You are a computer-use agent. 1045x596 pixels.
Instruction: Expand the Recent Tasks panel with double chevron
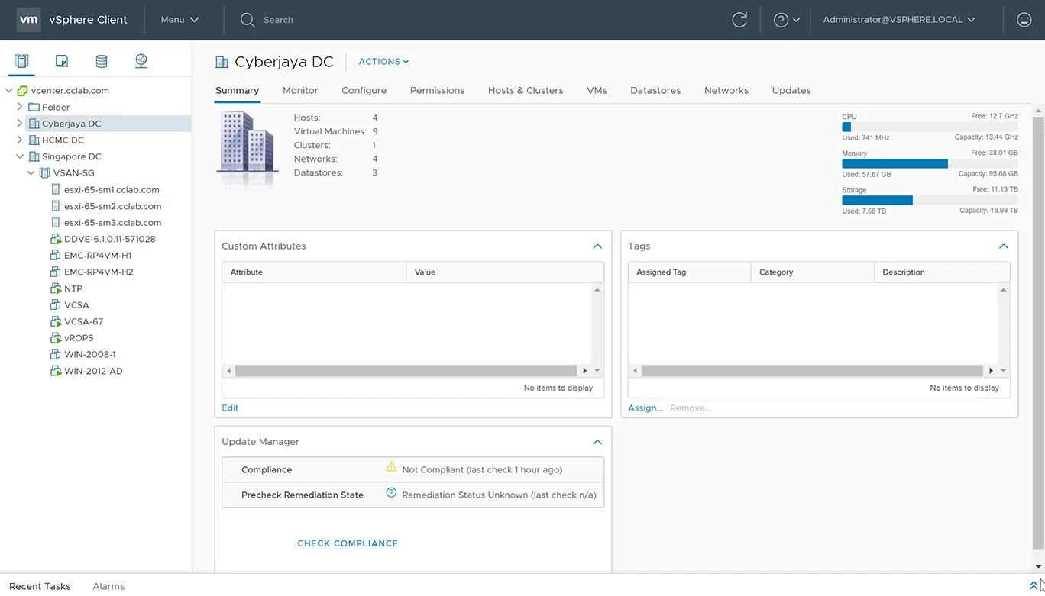tap(1034, 585)
